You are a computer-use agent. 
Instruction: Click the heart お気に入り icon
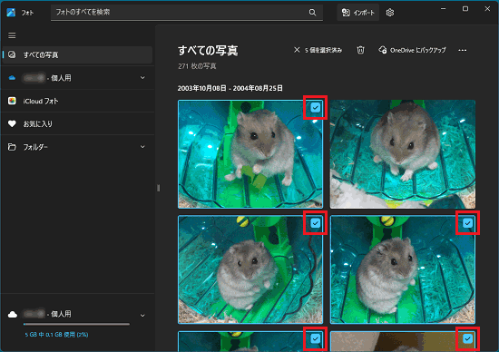pyautogui.click(x=12, y=123)
